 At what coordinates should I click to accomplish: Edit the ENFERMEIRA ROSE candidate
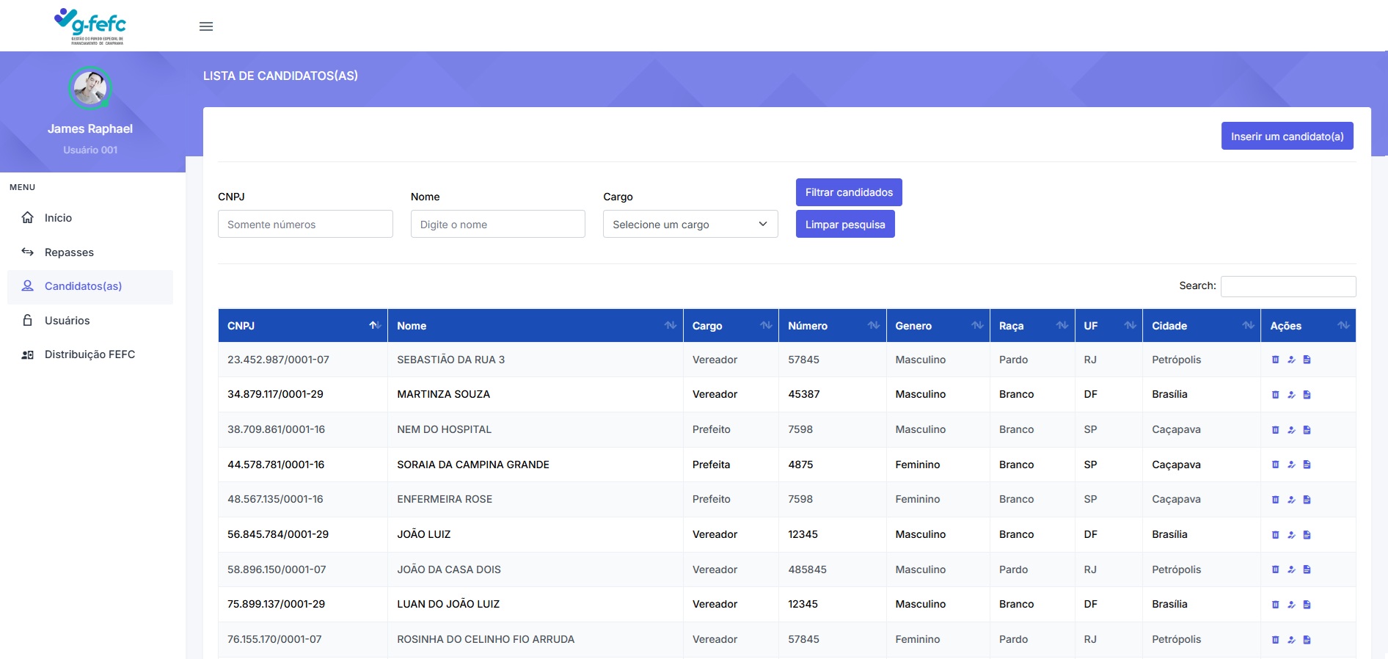(x=1291, y=500)
